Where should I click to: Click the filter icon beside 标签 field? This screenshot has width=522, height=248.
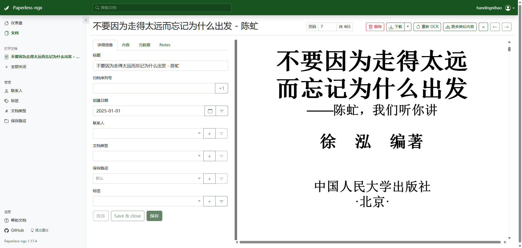click(x=222, y=201)
